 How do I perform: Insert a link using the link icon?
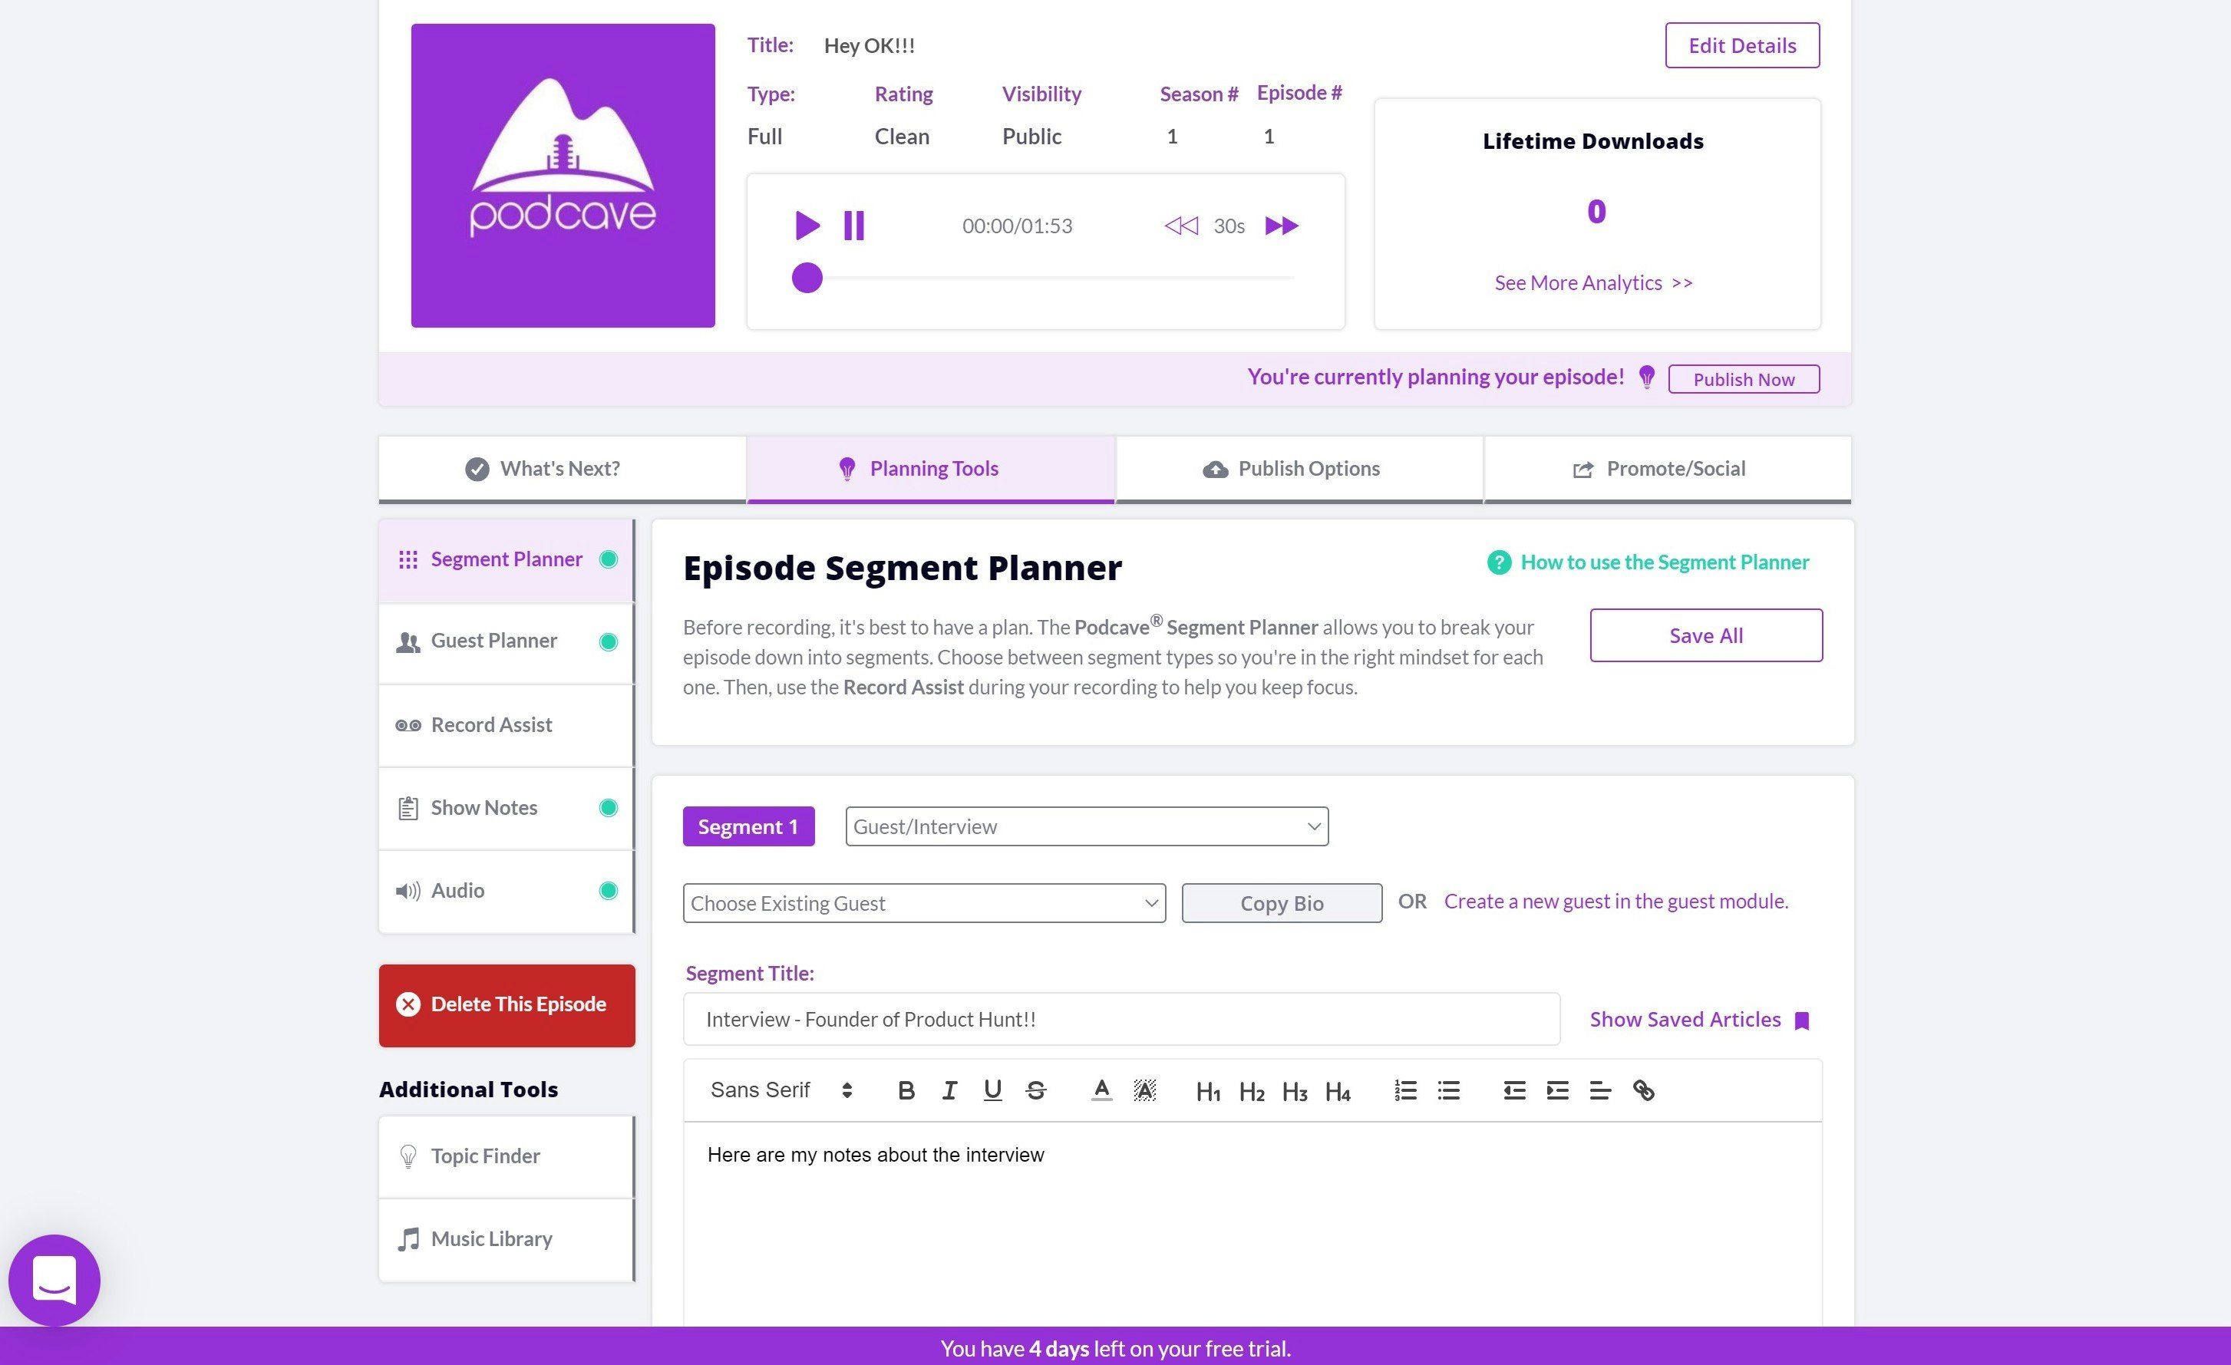(x=1643, y=1091)
